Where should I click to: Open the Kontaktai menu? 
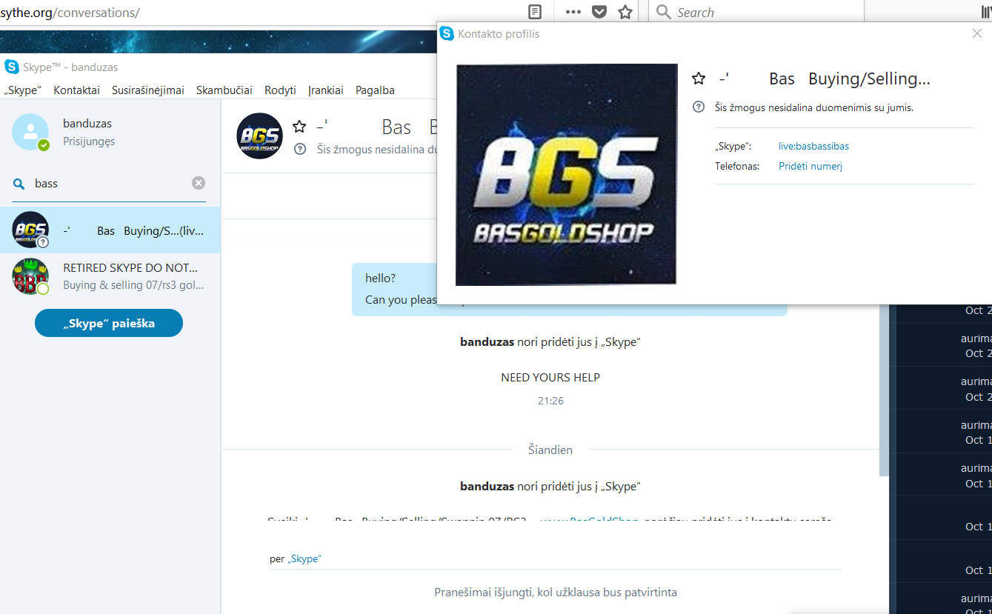76,90
